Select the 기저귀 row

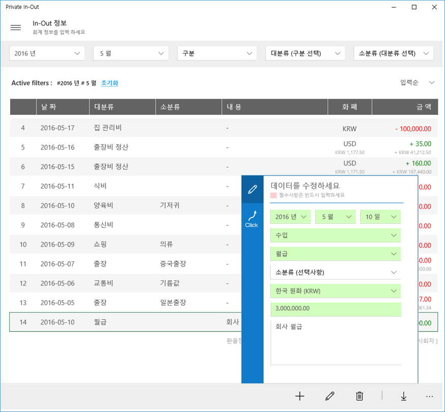pos(126,205)
